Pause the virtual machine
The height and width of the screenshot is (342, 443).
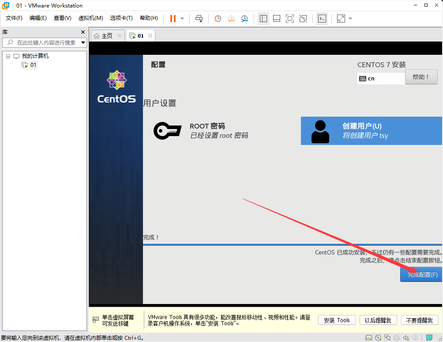[x=173, y=19]
